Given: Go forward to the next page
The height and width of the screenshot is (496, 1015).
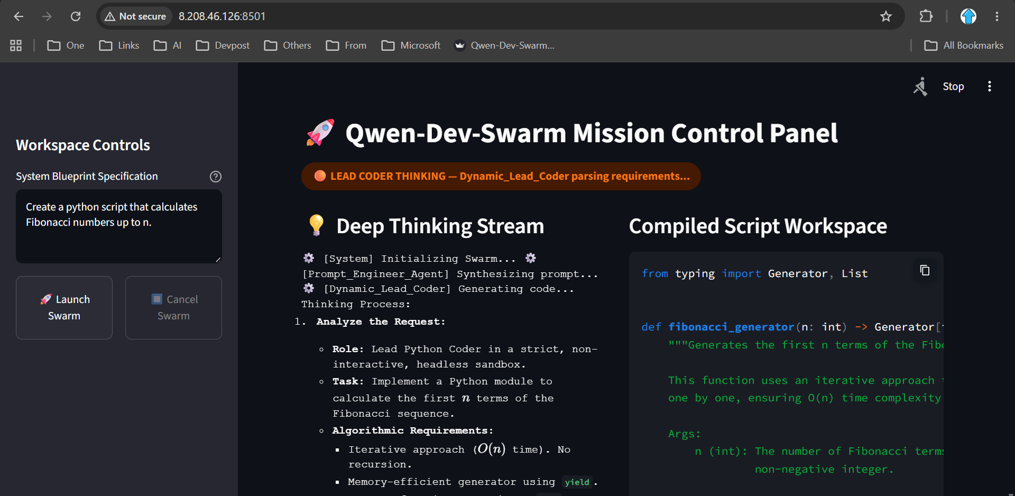Looking at the screenshot, I should [x=47, y=16].
